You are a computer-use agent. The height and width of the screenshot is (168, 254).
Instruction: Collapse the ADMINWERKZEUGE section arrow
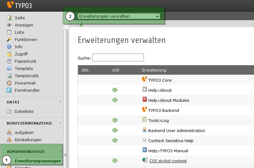(x=60, y=152)
